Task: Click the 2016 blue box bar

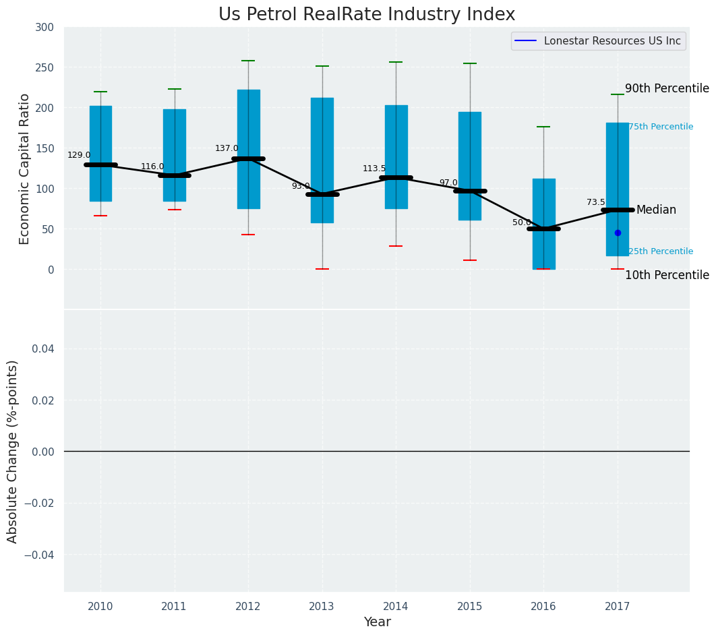Action: coord(543,202)
